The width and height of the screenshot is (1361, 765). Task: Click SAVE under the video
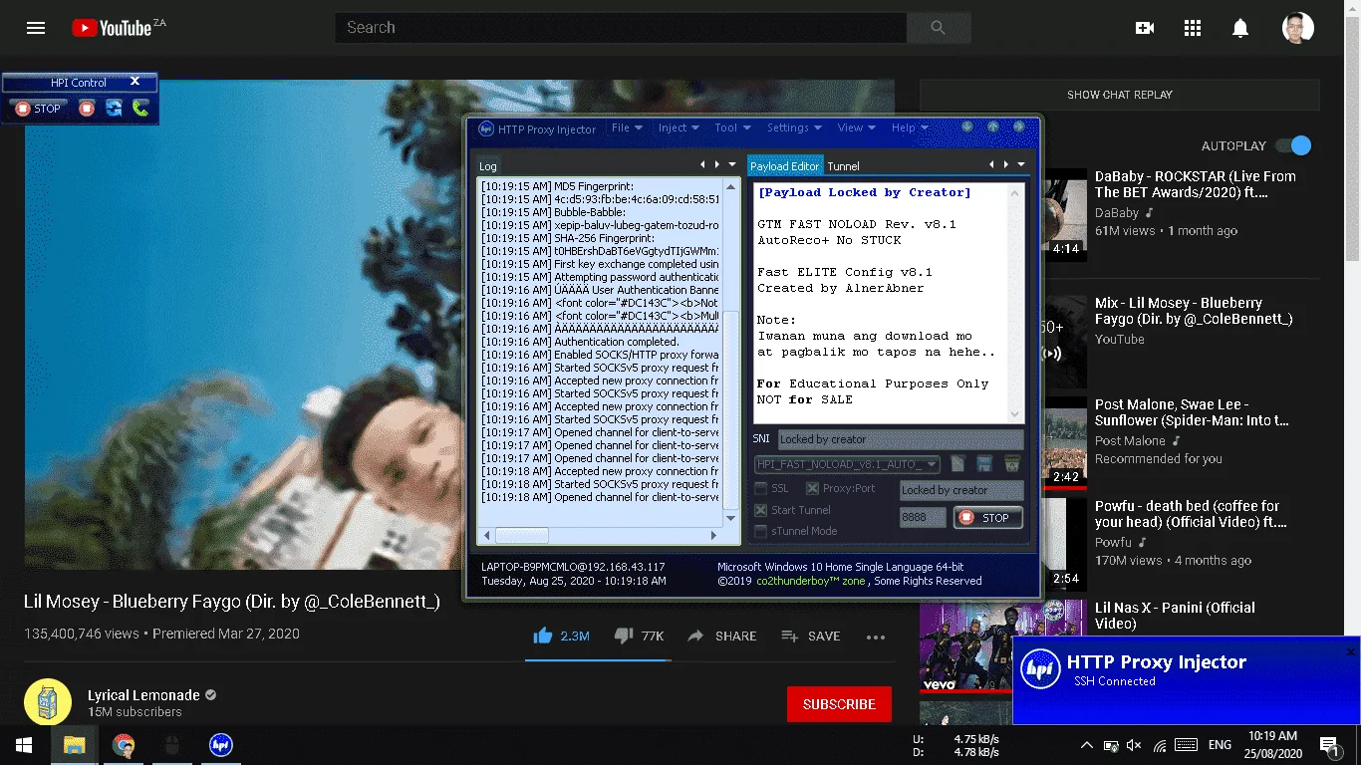click(x=810, y=636)
